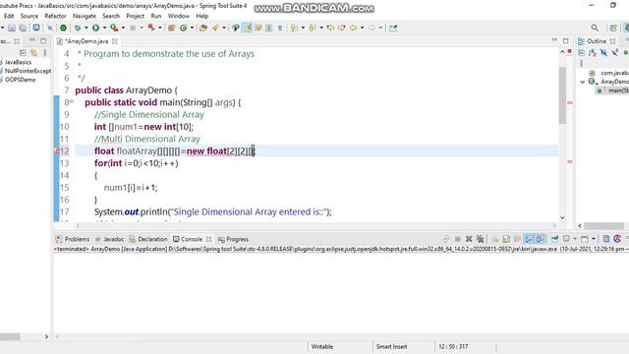Screen dimensions: 629x354
Task: Collapse the ArrayDemo class in Outline
Action: (583, 82)
